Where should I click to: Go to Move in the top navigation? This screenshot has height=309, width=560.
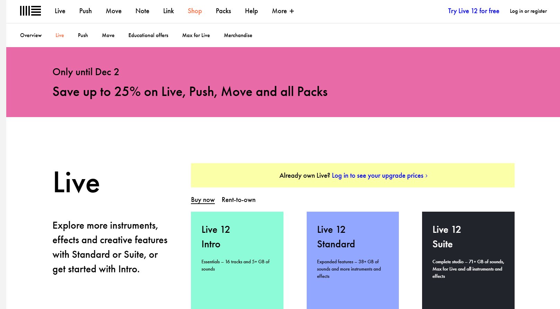point(114,11)
